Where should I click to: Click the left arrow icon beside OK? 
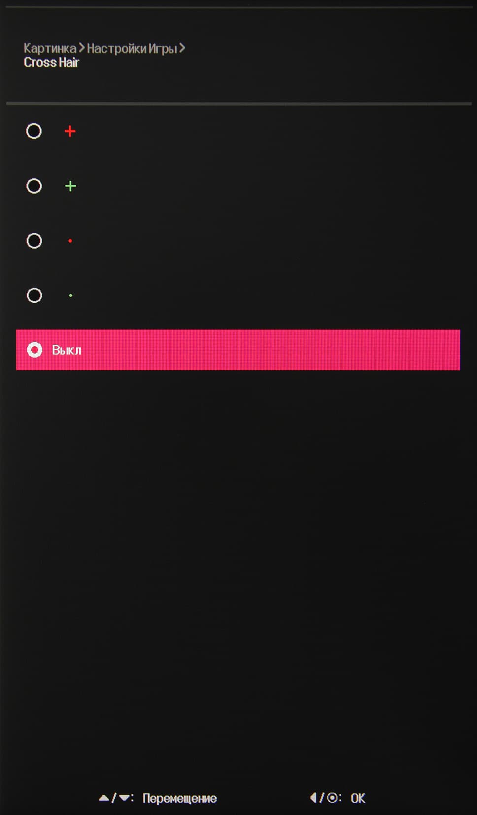313,798
